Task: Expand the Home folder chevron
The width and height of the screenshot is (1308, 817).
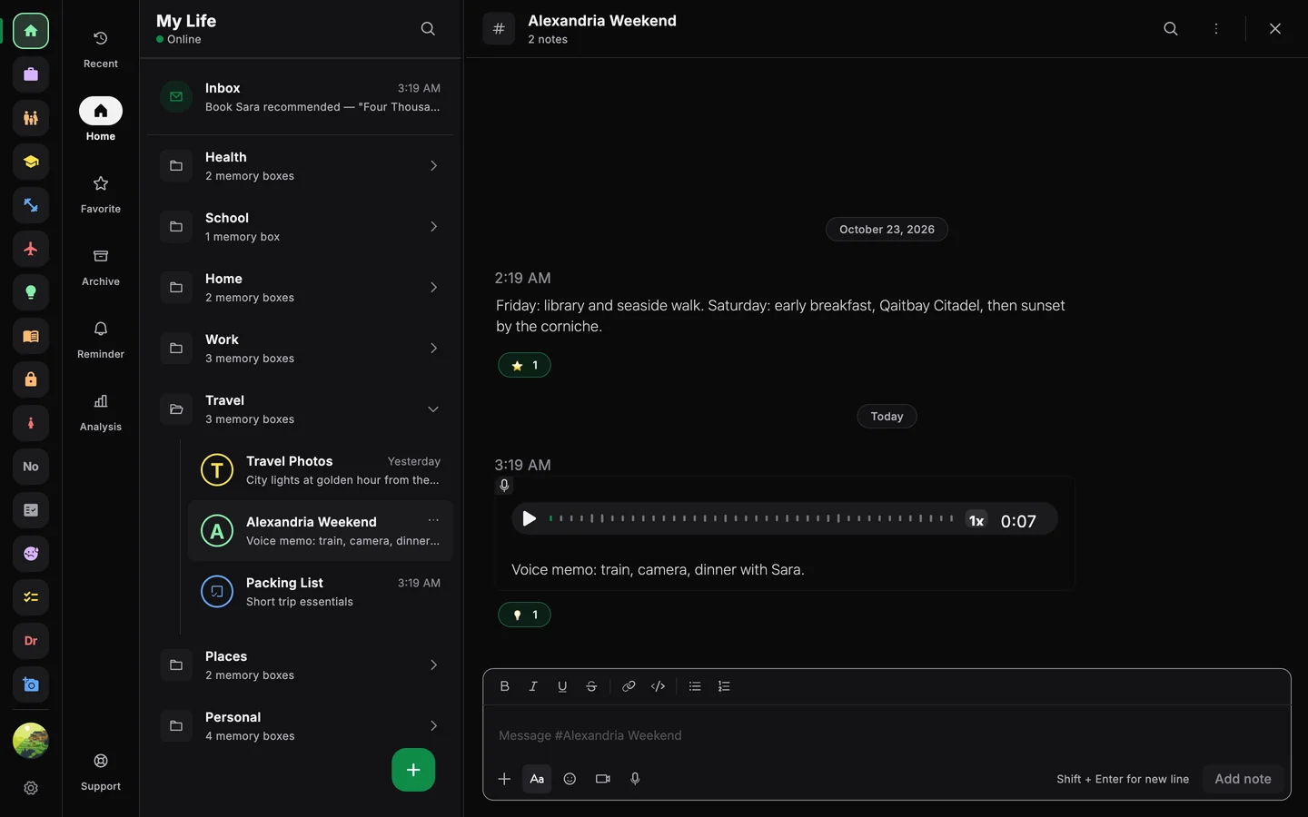Action: [x=433, y=288]
